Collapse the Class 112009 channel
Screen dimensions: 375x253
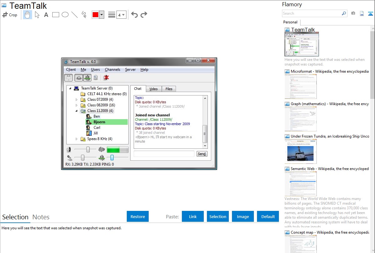76,111
